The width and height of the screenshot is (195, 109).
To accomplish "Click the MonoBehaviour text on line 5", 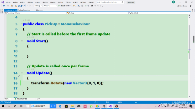I will pyautogui.click(x=75, y=24).
